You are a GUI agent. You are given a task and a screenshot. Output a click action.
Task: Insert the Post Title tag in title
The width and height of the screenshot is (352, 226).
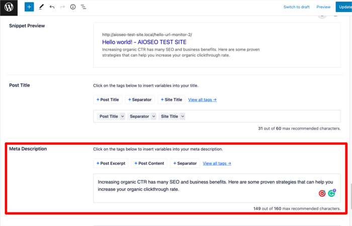pyautogui.click(x=108, y=99)
